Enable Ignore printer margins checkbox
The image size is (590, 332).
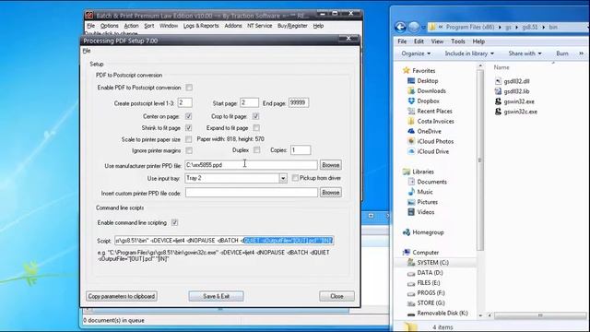click(x=189, y=150)
